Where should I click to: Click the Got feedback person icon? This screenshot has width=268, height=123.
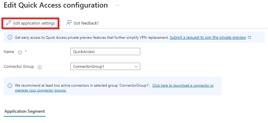coord(69,23)
